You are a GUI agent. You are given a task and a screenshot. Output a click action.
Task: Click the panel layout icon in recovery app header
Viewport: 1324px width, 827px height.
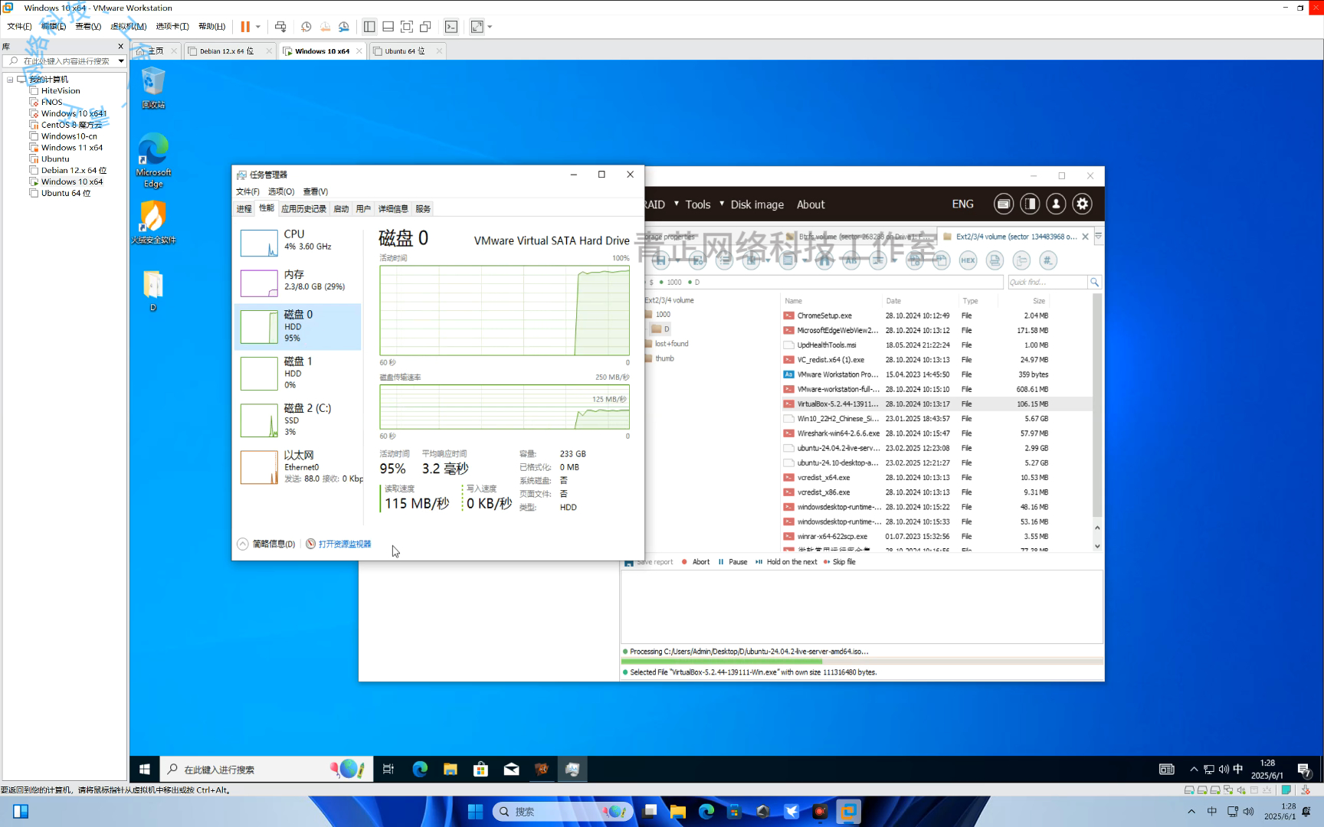(1030, 204)
